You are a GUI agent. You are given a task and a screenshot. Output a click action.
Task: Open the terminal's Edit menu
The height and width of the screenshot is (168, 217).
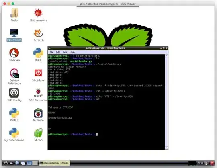[58, 52]
